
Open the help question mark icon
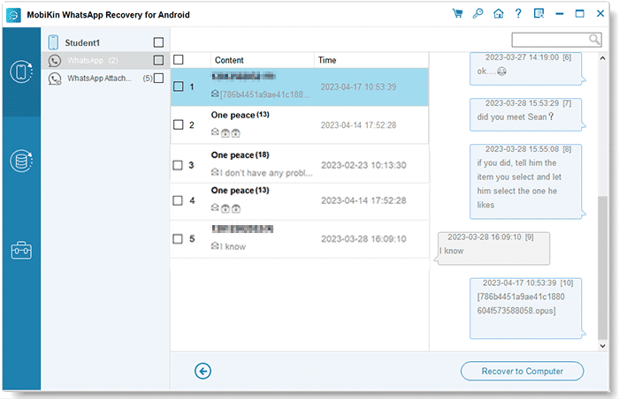point(518,13)
